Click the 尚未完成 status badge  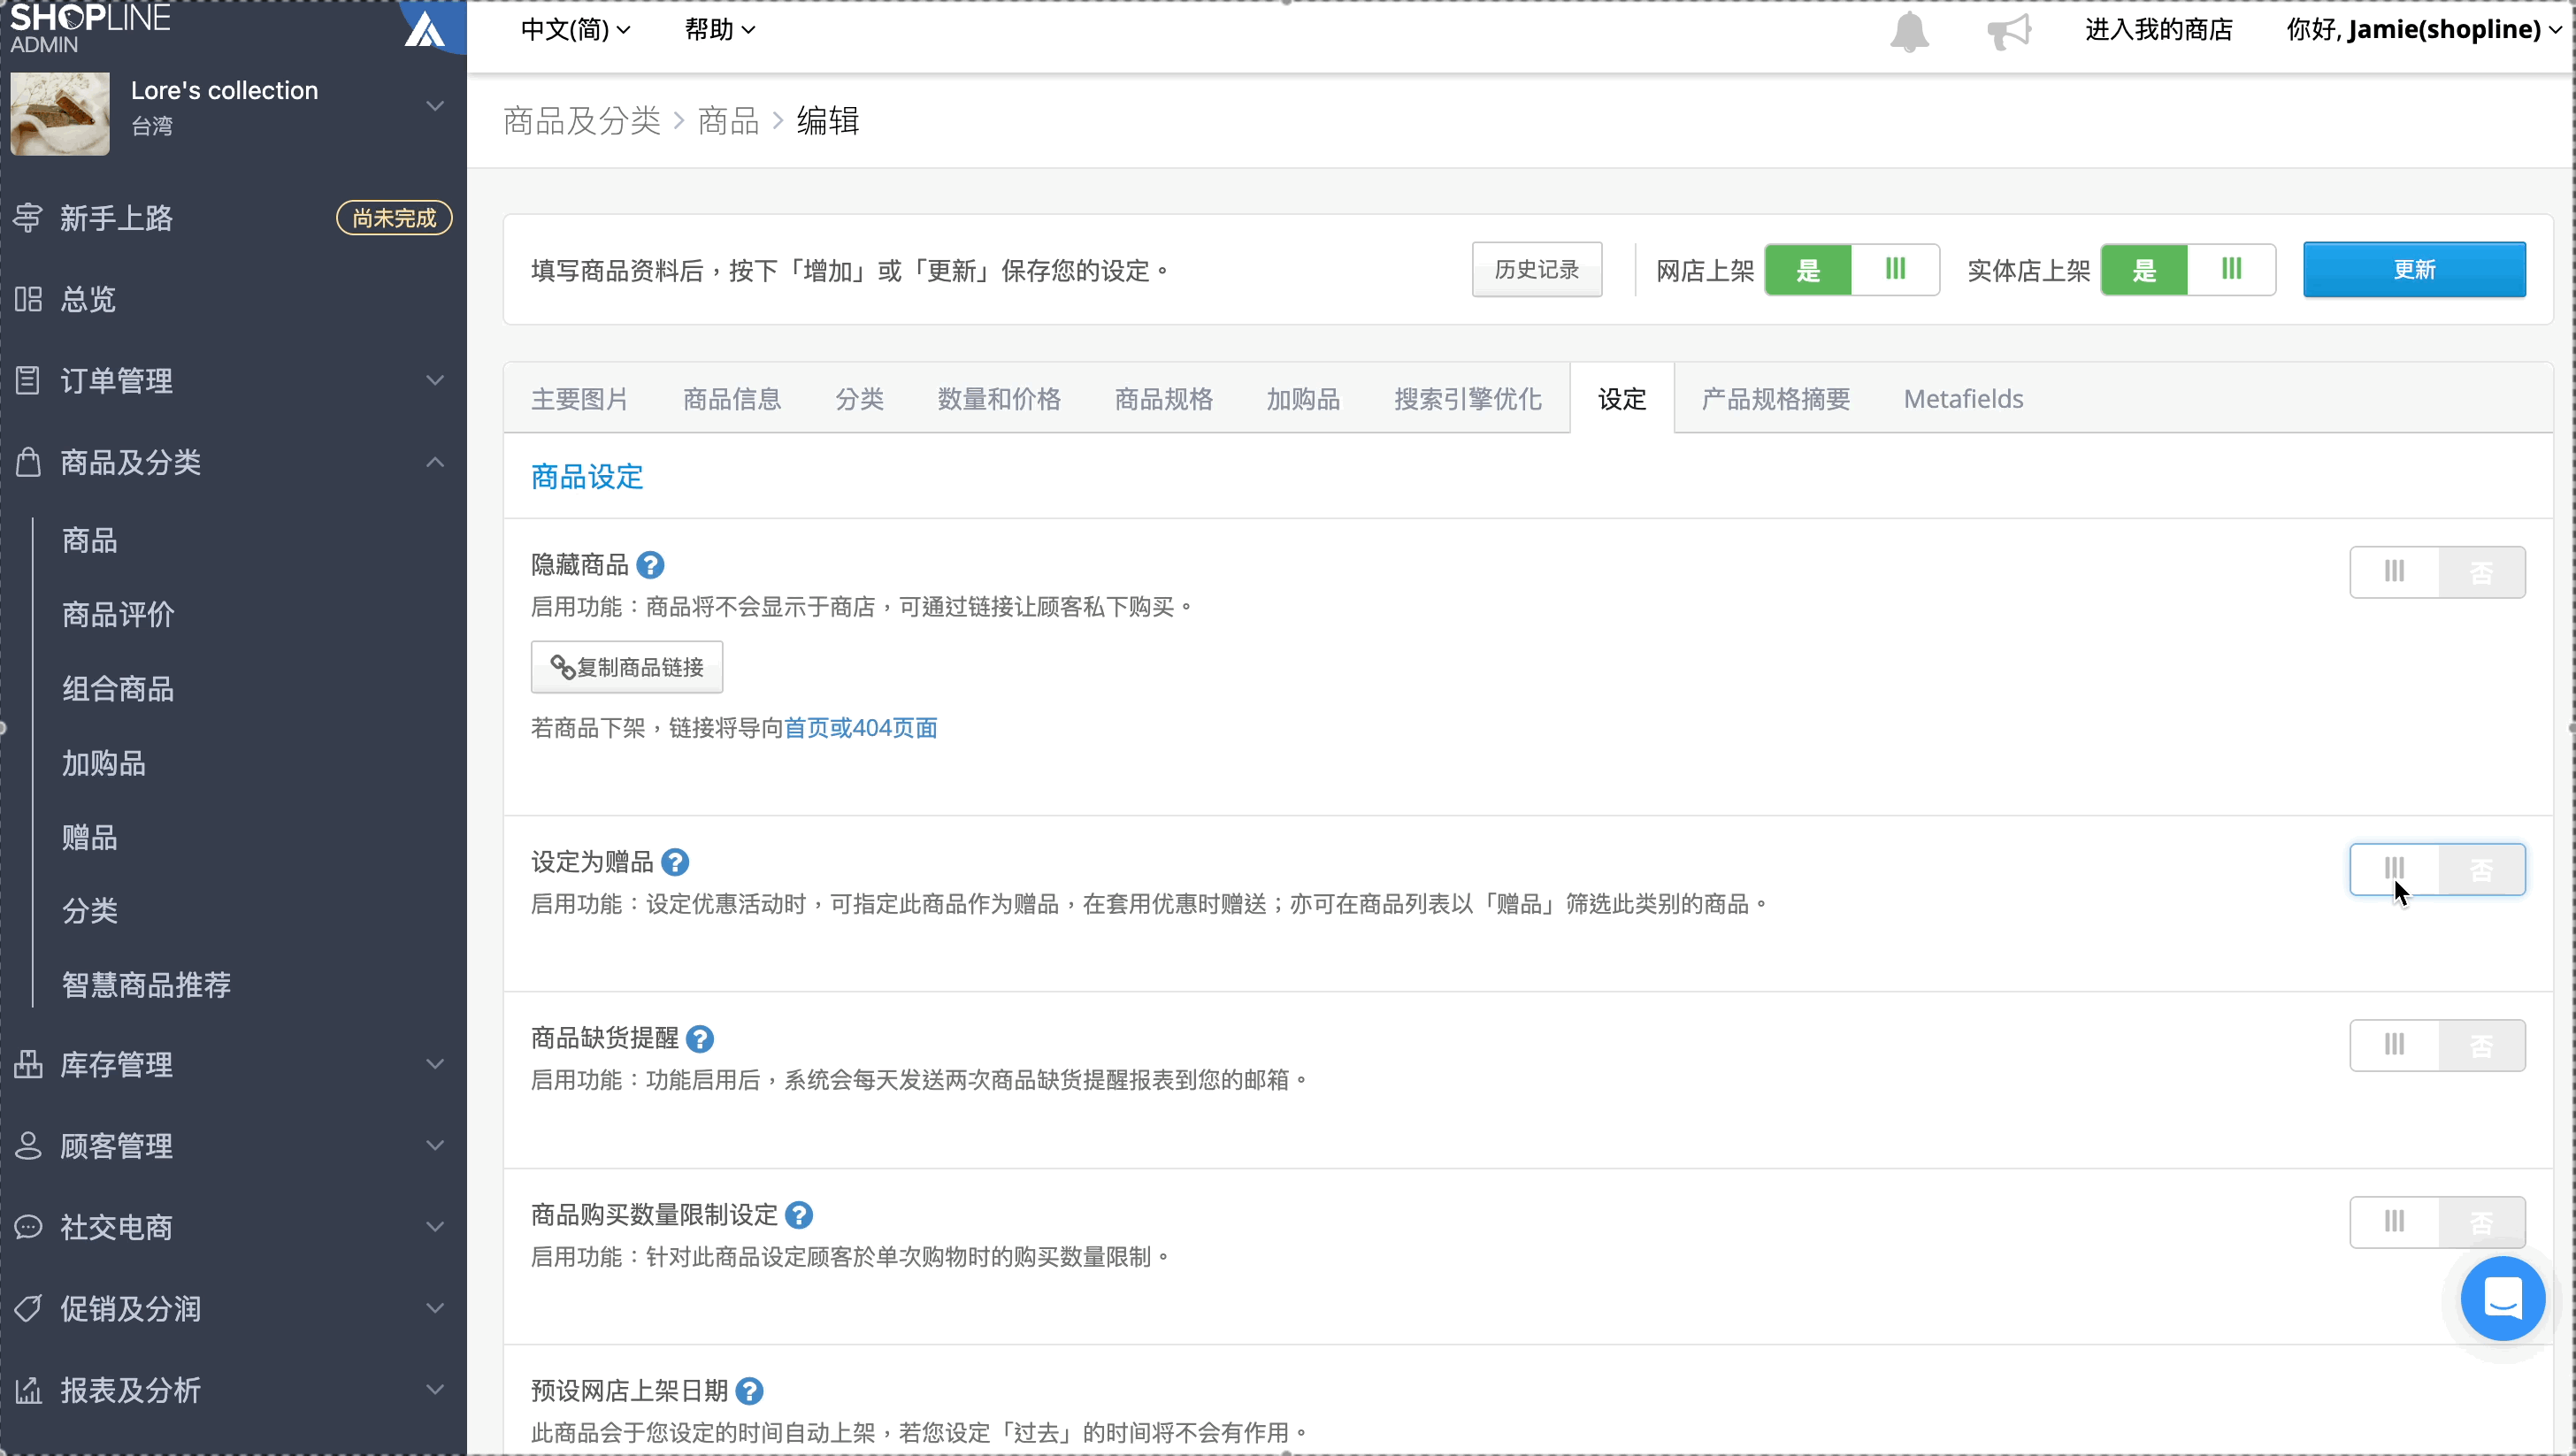pos(394,218)
